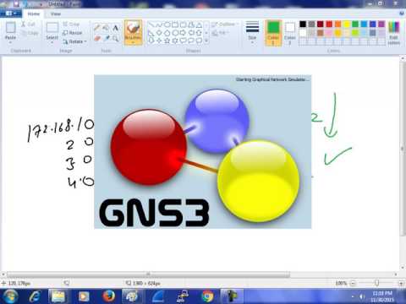406x304 pixels.
Task: Choose the Four-point star shape
Action: (x=159, y=41)
